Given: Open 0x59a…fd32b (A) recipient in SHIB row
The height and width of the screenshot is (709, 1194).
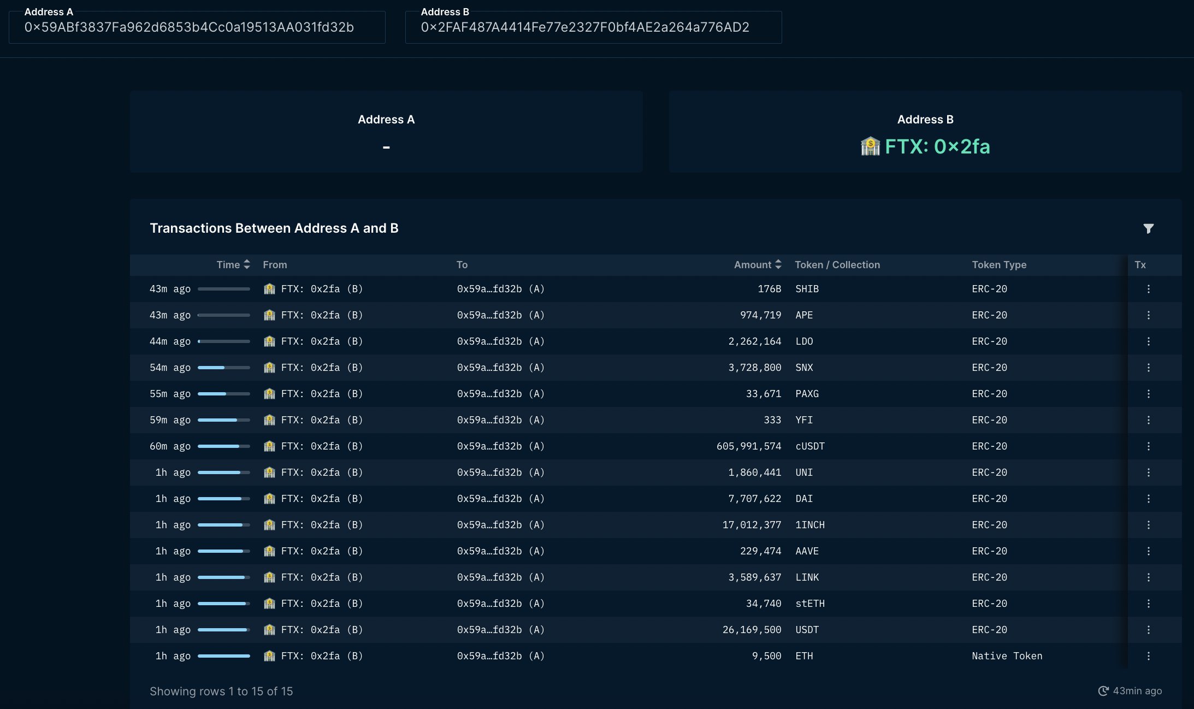Looking at the screenshot, I should (500, 289).
